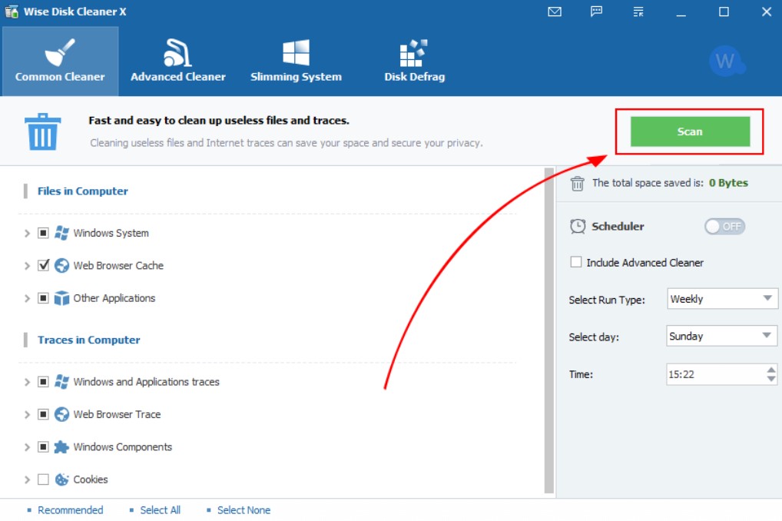Toggle Windows and Applications traces checkbox

click(43, 382)
